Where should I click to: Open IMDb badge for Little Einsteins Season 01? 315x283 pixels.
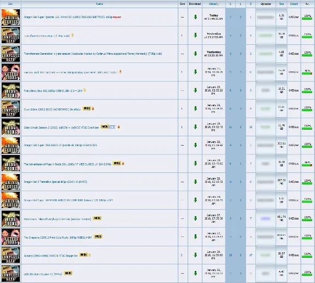[68, 273]
